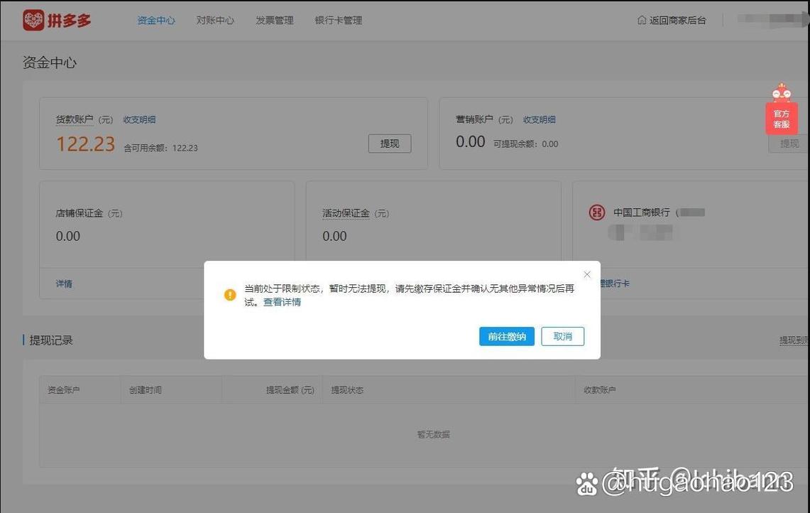The height and width of the screenshot is (513, 810).
Task: Close the warning dialog with X
Action: click(587, 274)
